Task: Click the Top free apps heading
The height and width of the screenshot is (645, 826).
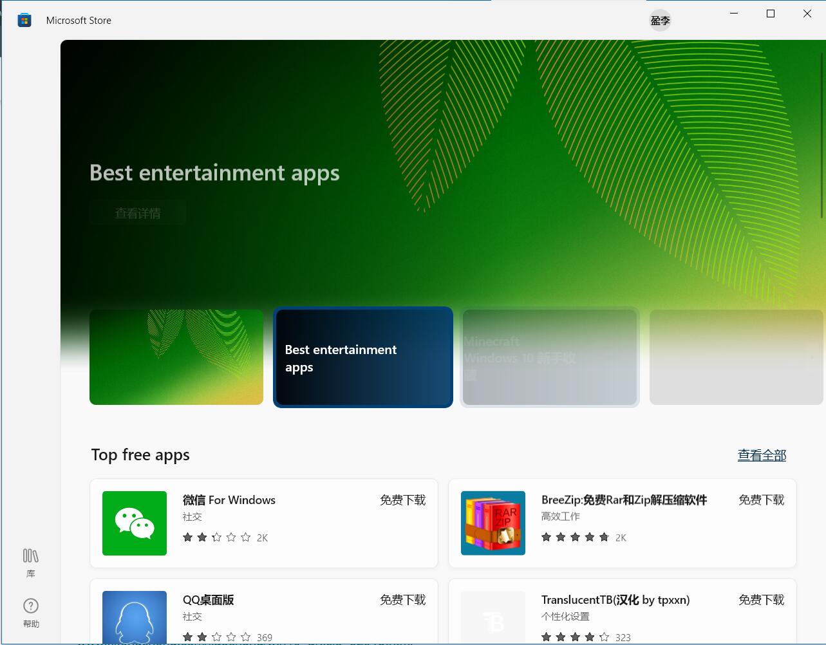Action: (x=140, y=455)
